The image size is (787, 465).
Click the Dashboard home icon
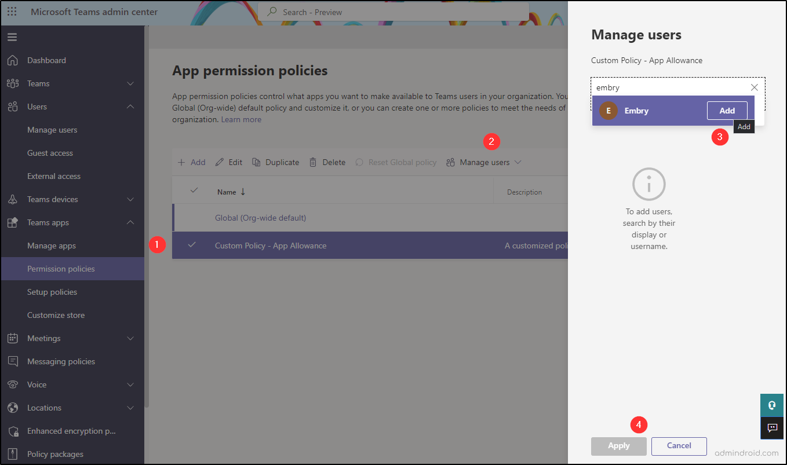tap(12, 60)
